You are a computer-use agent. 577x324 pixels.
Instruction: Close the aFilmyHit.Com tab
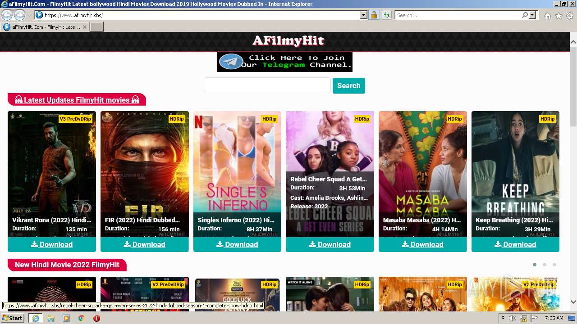[84, 27]
